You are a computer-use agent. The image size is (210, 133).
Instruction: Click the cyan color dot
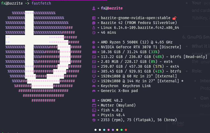tap(104, 130)
